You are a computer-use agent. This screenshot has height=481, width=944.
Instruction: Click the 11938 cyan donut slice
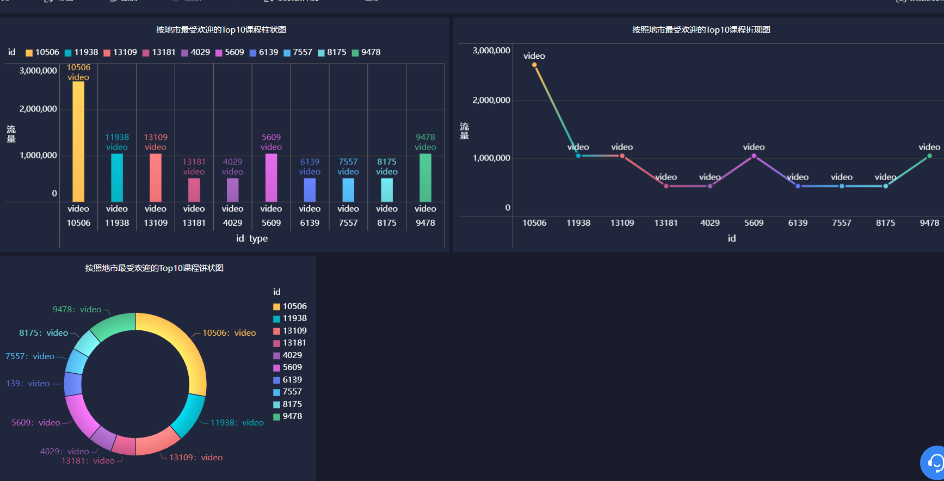190,416
